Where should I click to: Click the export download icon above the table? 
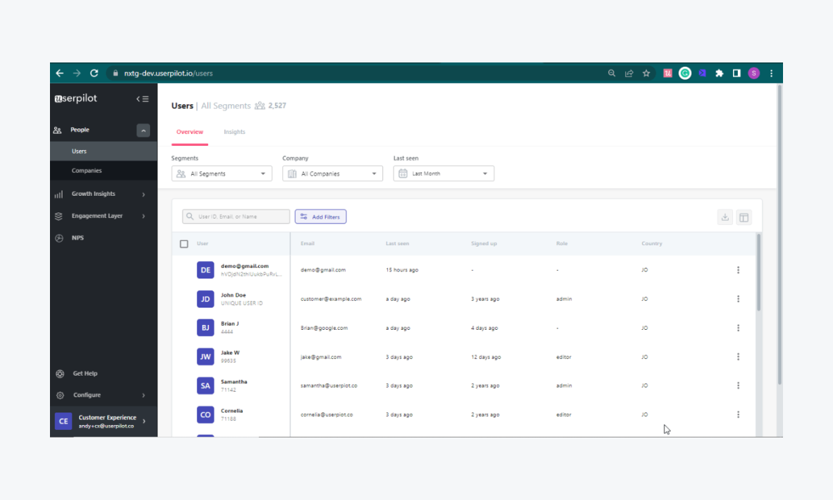pos(725,217)
